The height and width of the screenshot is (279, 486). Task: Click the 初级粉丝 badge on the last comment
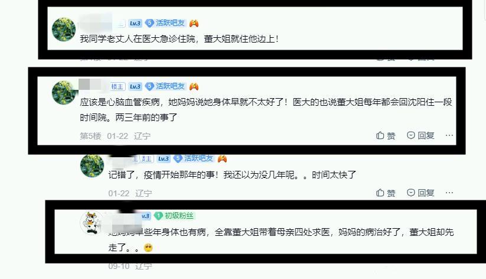(175, 216)
